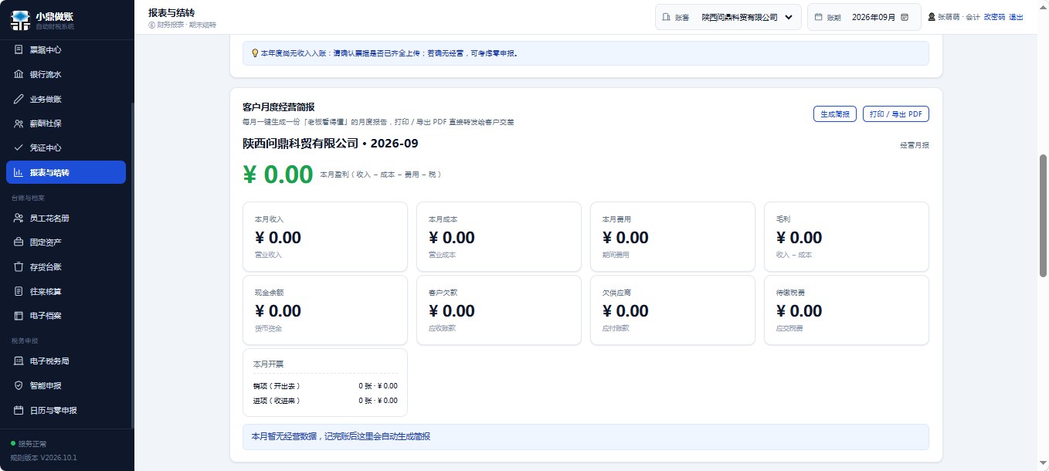Click the 小鼎做账 logo icon
The height and width of the screenshot is (471, 1049).
click(x=20, y=20)
